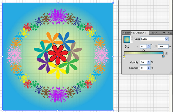Viewport: 173px width, 112px height.
Task: Expand the gradient swatch picker arrow
Action: click(x=132, y=39)
